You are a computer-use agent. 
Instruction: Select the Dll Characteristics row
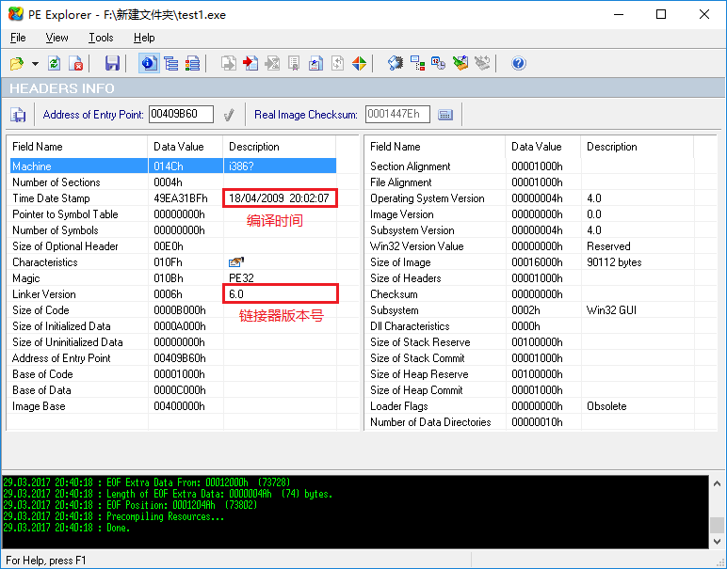coord(531,326)
